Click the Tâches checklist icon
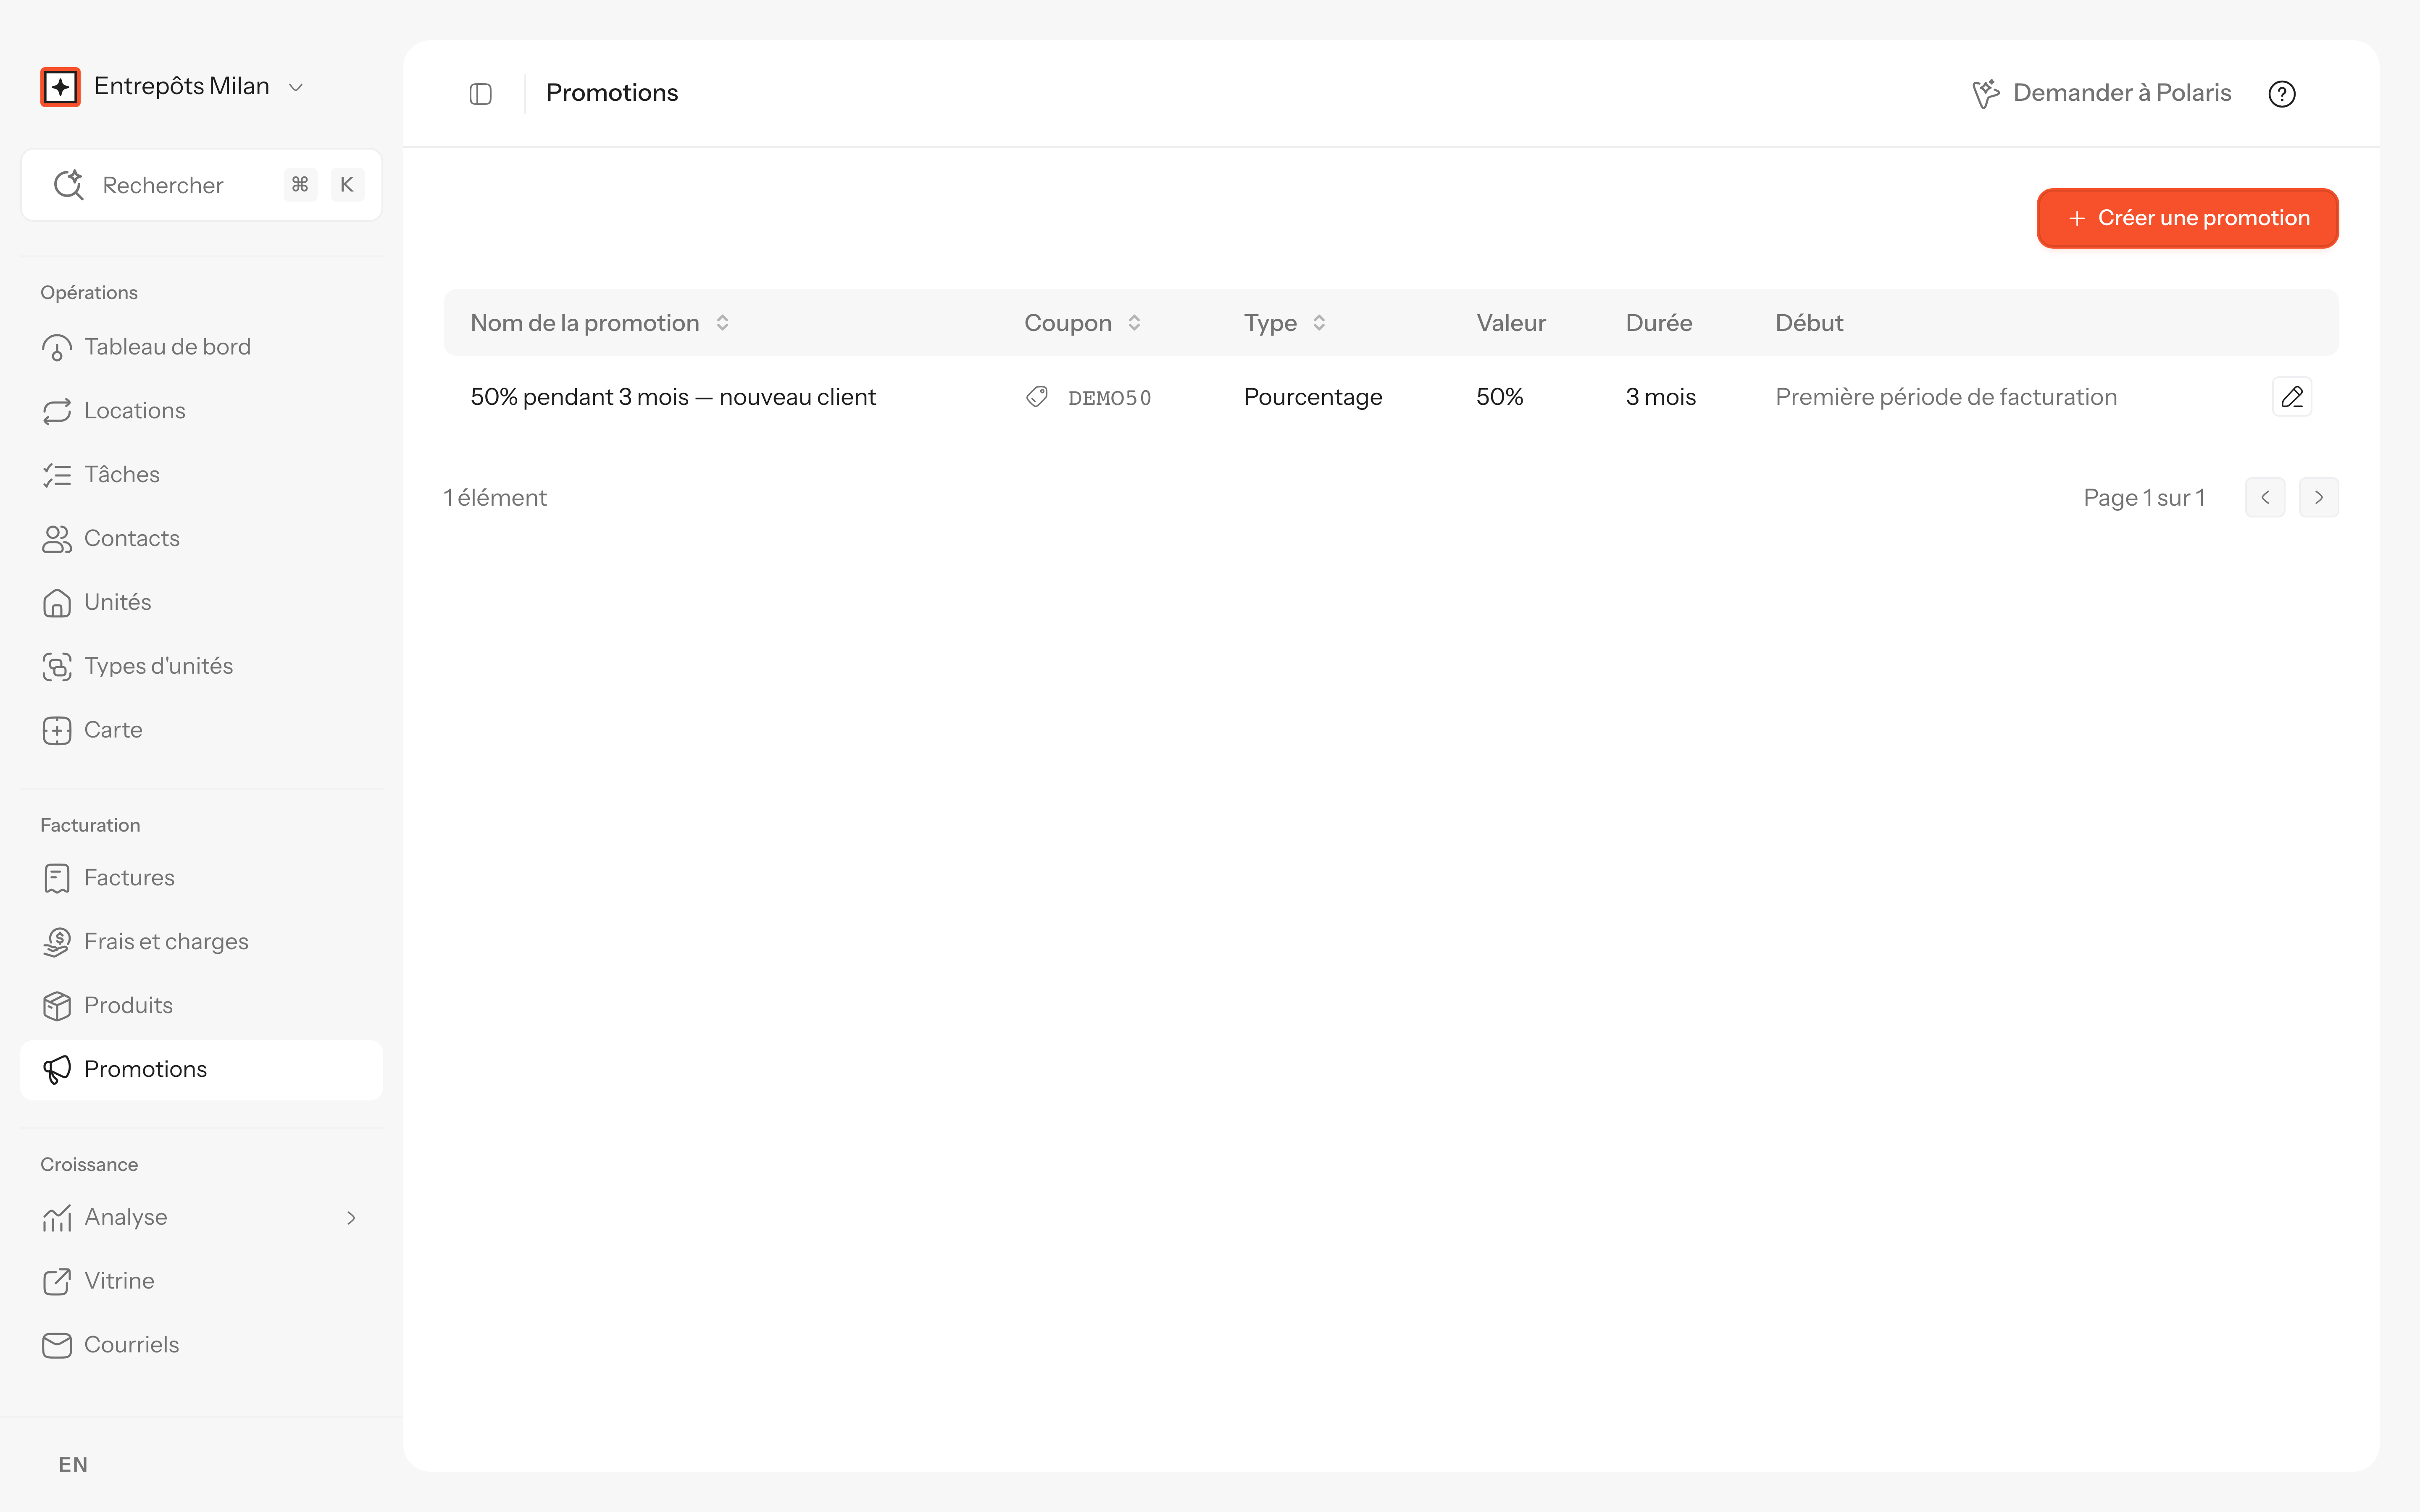Screen dimensions: 2420x1512 click(57, 475)
